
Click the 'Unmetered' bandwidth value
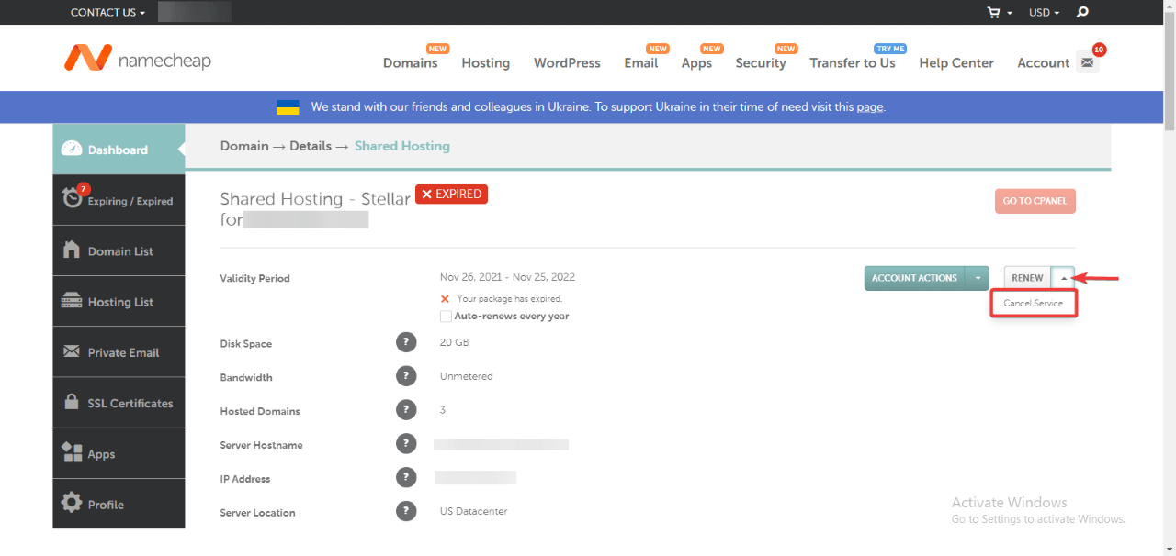pos(467,376)
